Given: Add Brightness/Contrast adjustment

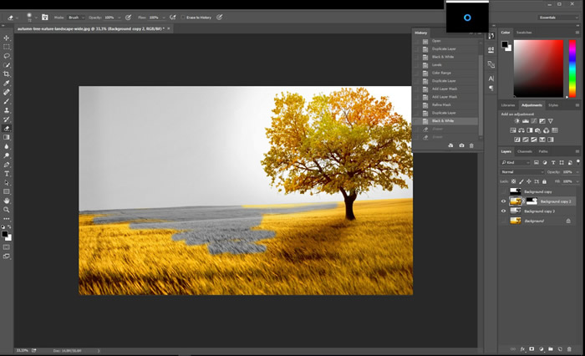Looking at the screenshot, I should coord(516,121).
